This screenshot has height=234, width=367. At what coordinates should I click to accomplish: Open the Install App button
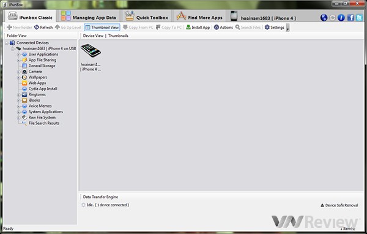point(198,28)
